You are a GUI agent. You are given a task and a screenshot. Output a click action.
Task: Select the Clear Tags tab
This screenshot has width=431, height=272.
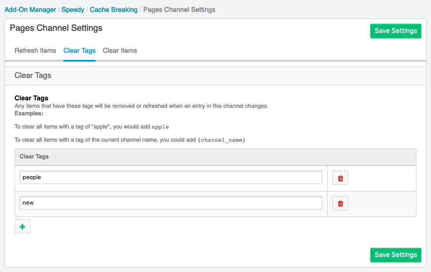80,51
